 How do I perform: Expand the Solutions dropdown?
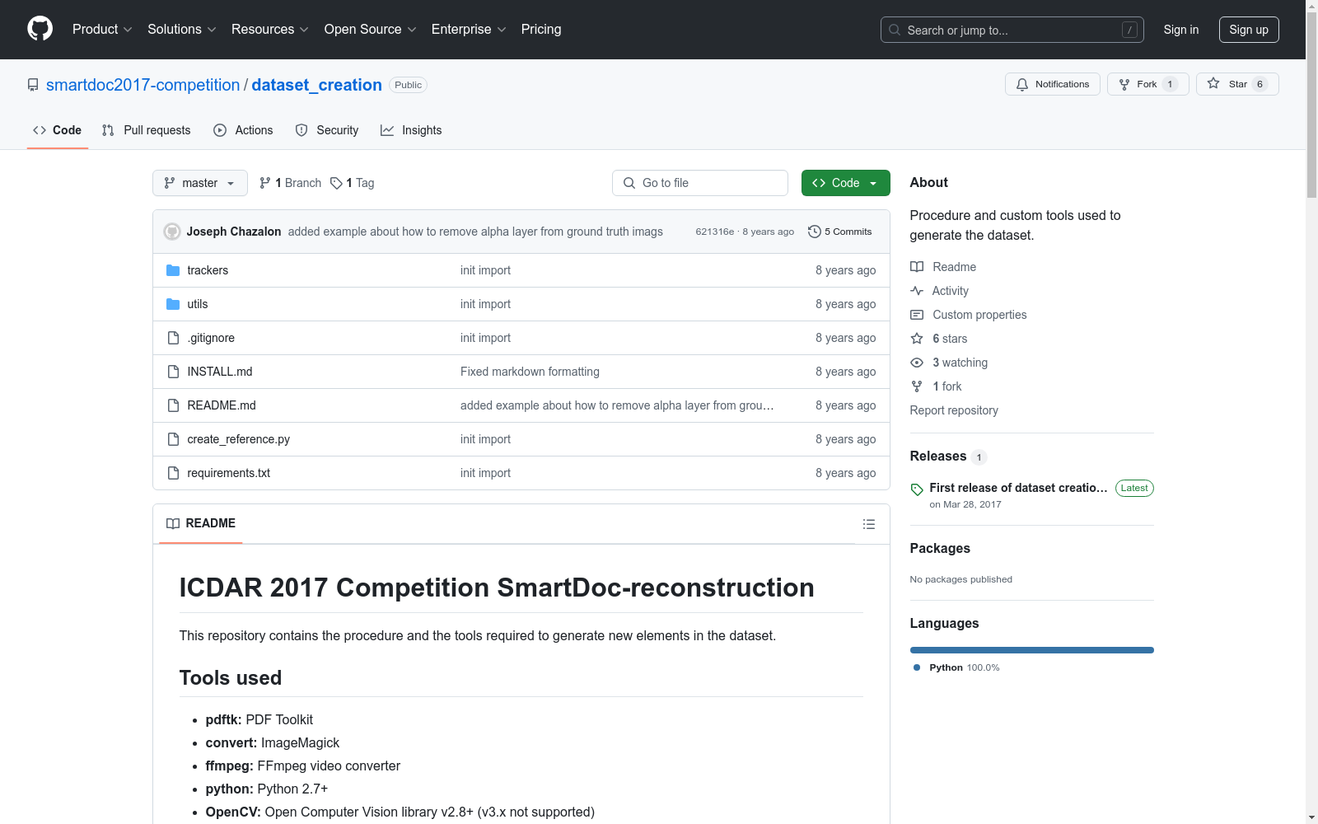pyautogui.click(x=181, y=29)
